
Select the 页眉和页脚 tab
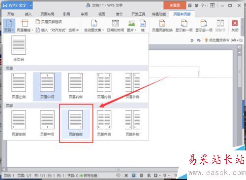point(182,14)
